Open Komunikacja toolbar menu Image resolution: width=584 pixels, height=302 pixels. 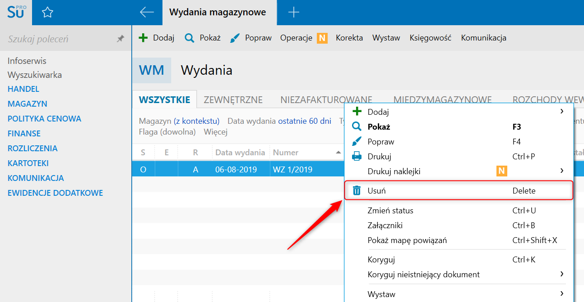tap(484, 38)
